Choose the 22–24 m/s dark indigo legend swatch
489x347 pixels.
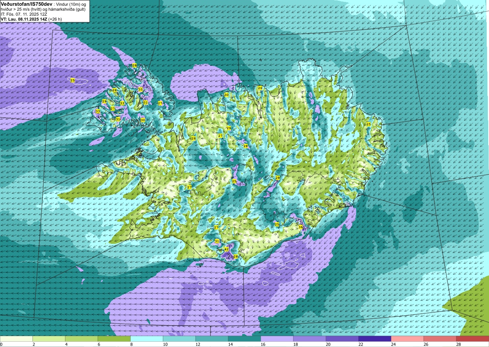tap(375, 339)
